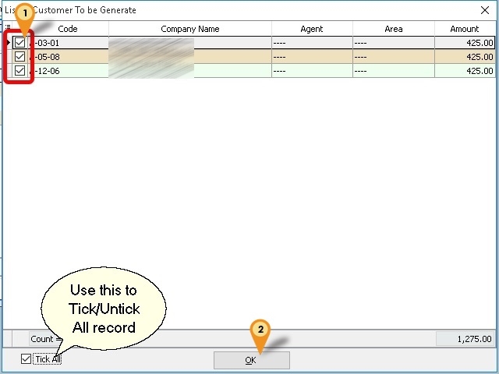This screenshot has width=499, height=374.
Task: Toggle the Tick All checkbox
Action: (x=27, y=359)
